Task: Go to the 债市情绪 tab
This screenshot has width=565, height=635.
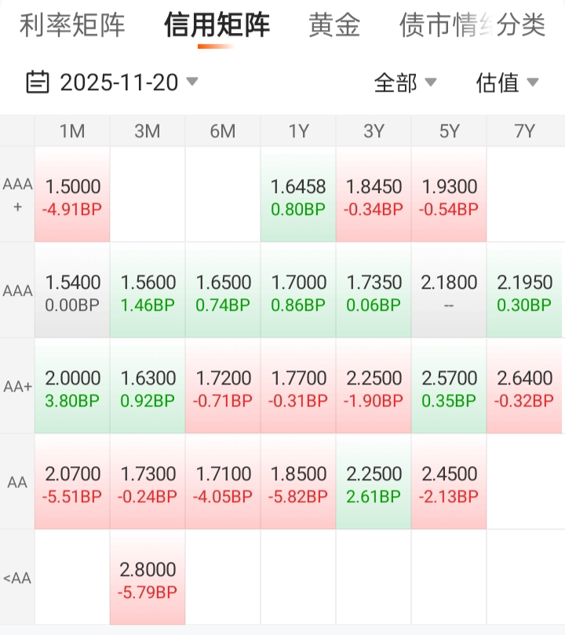Action: point(436,25)
